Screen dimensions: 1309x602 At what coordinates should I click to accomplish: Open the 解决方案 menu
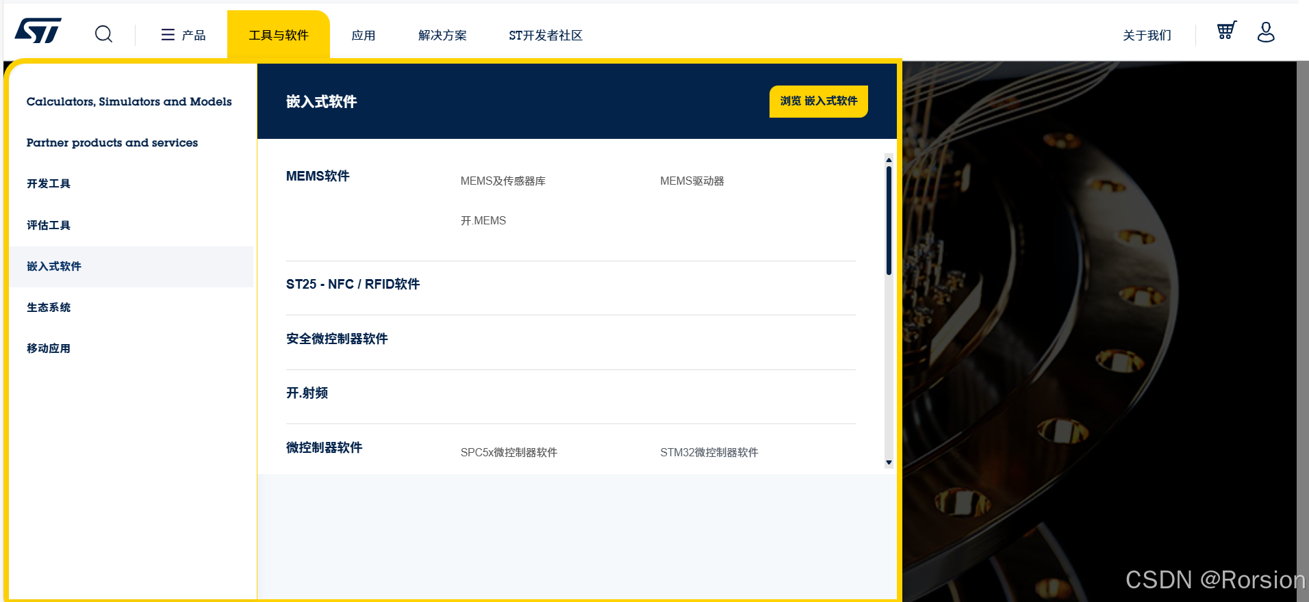click(x=442, y=35)
